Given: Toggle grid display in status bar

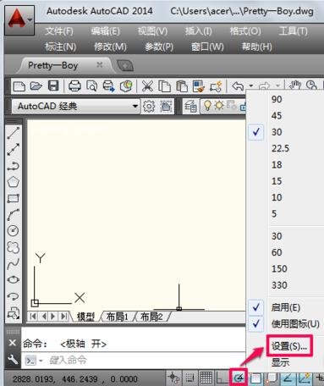Looking at the screenshot, I should (206, 378).
